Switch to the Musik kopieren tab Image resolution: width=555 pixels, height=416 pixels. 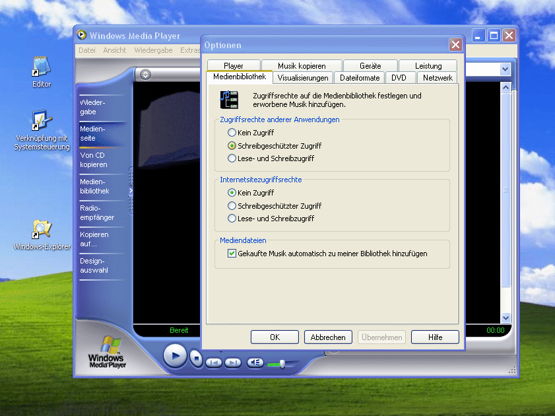coord(302,66)
